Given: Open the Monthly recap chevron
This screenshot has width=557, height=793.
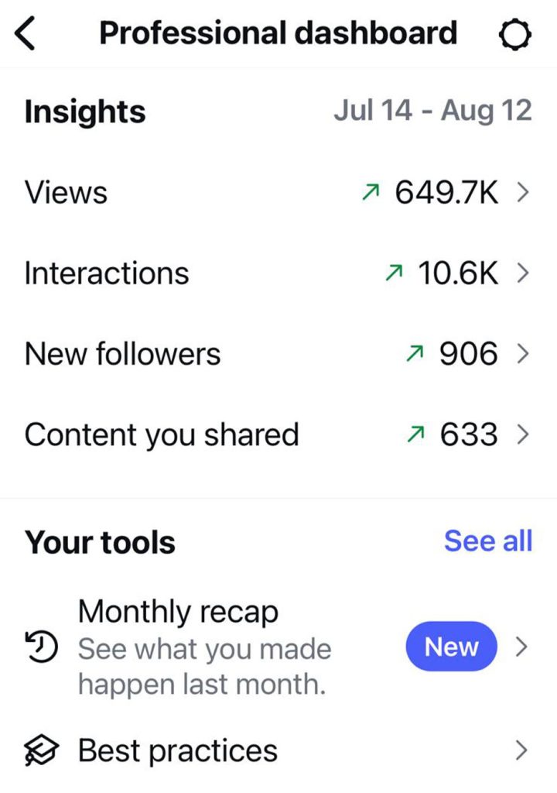Looking at the screenshot, I should [x=522, y=647].
